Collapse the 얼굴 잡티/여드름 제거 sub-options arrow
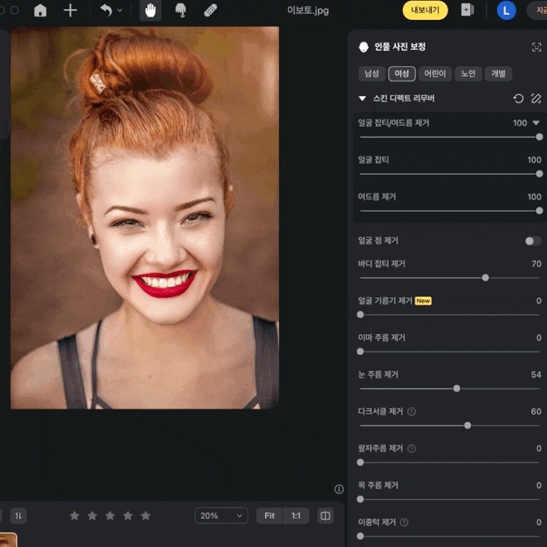This screenshot has width=547, height=547. (x=536, y=123)
